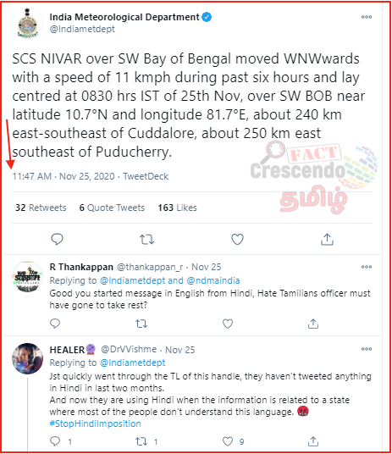Retweet the main SCS NIVAR tweet
This screenshot has width=392, height=454.
pos(146,240)
